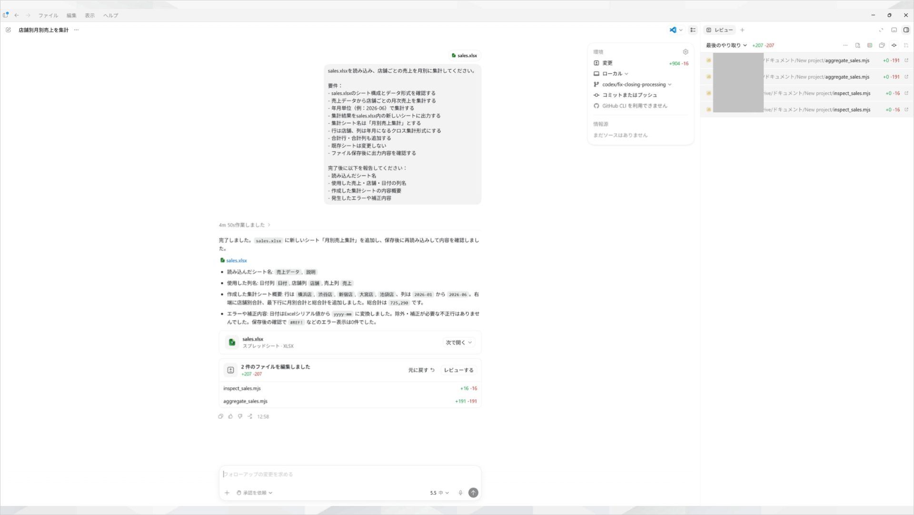Add a new tab with the plus icon
The height and width of the screenshot is (515, 914).
pos(742,30)
